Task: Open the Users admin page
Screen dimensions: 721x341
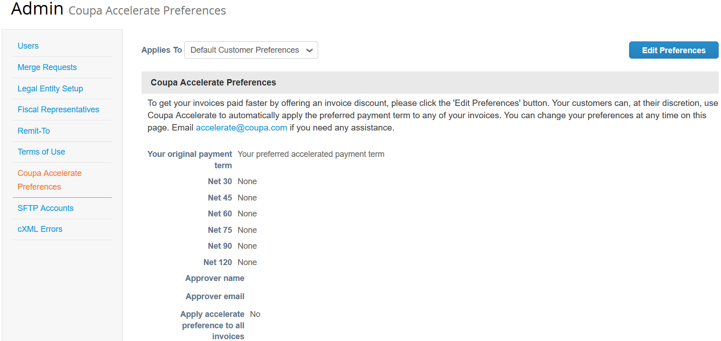Action: coord(28,46)
